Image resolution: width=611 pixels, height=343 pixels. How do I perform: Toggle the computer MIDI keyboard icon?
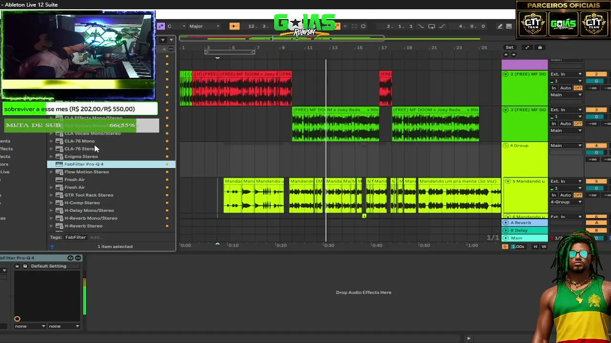point(509,26)
